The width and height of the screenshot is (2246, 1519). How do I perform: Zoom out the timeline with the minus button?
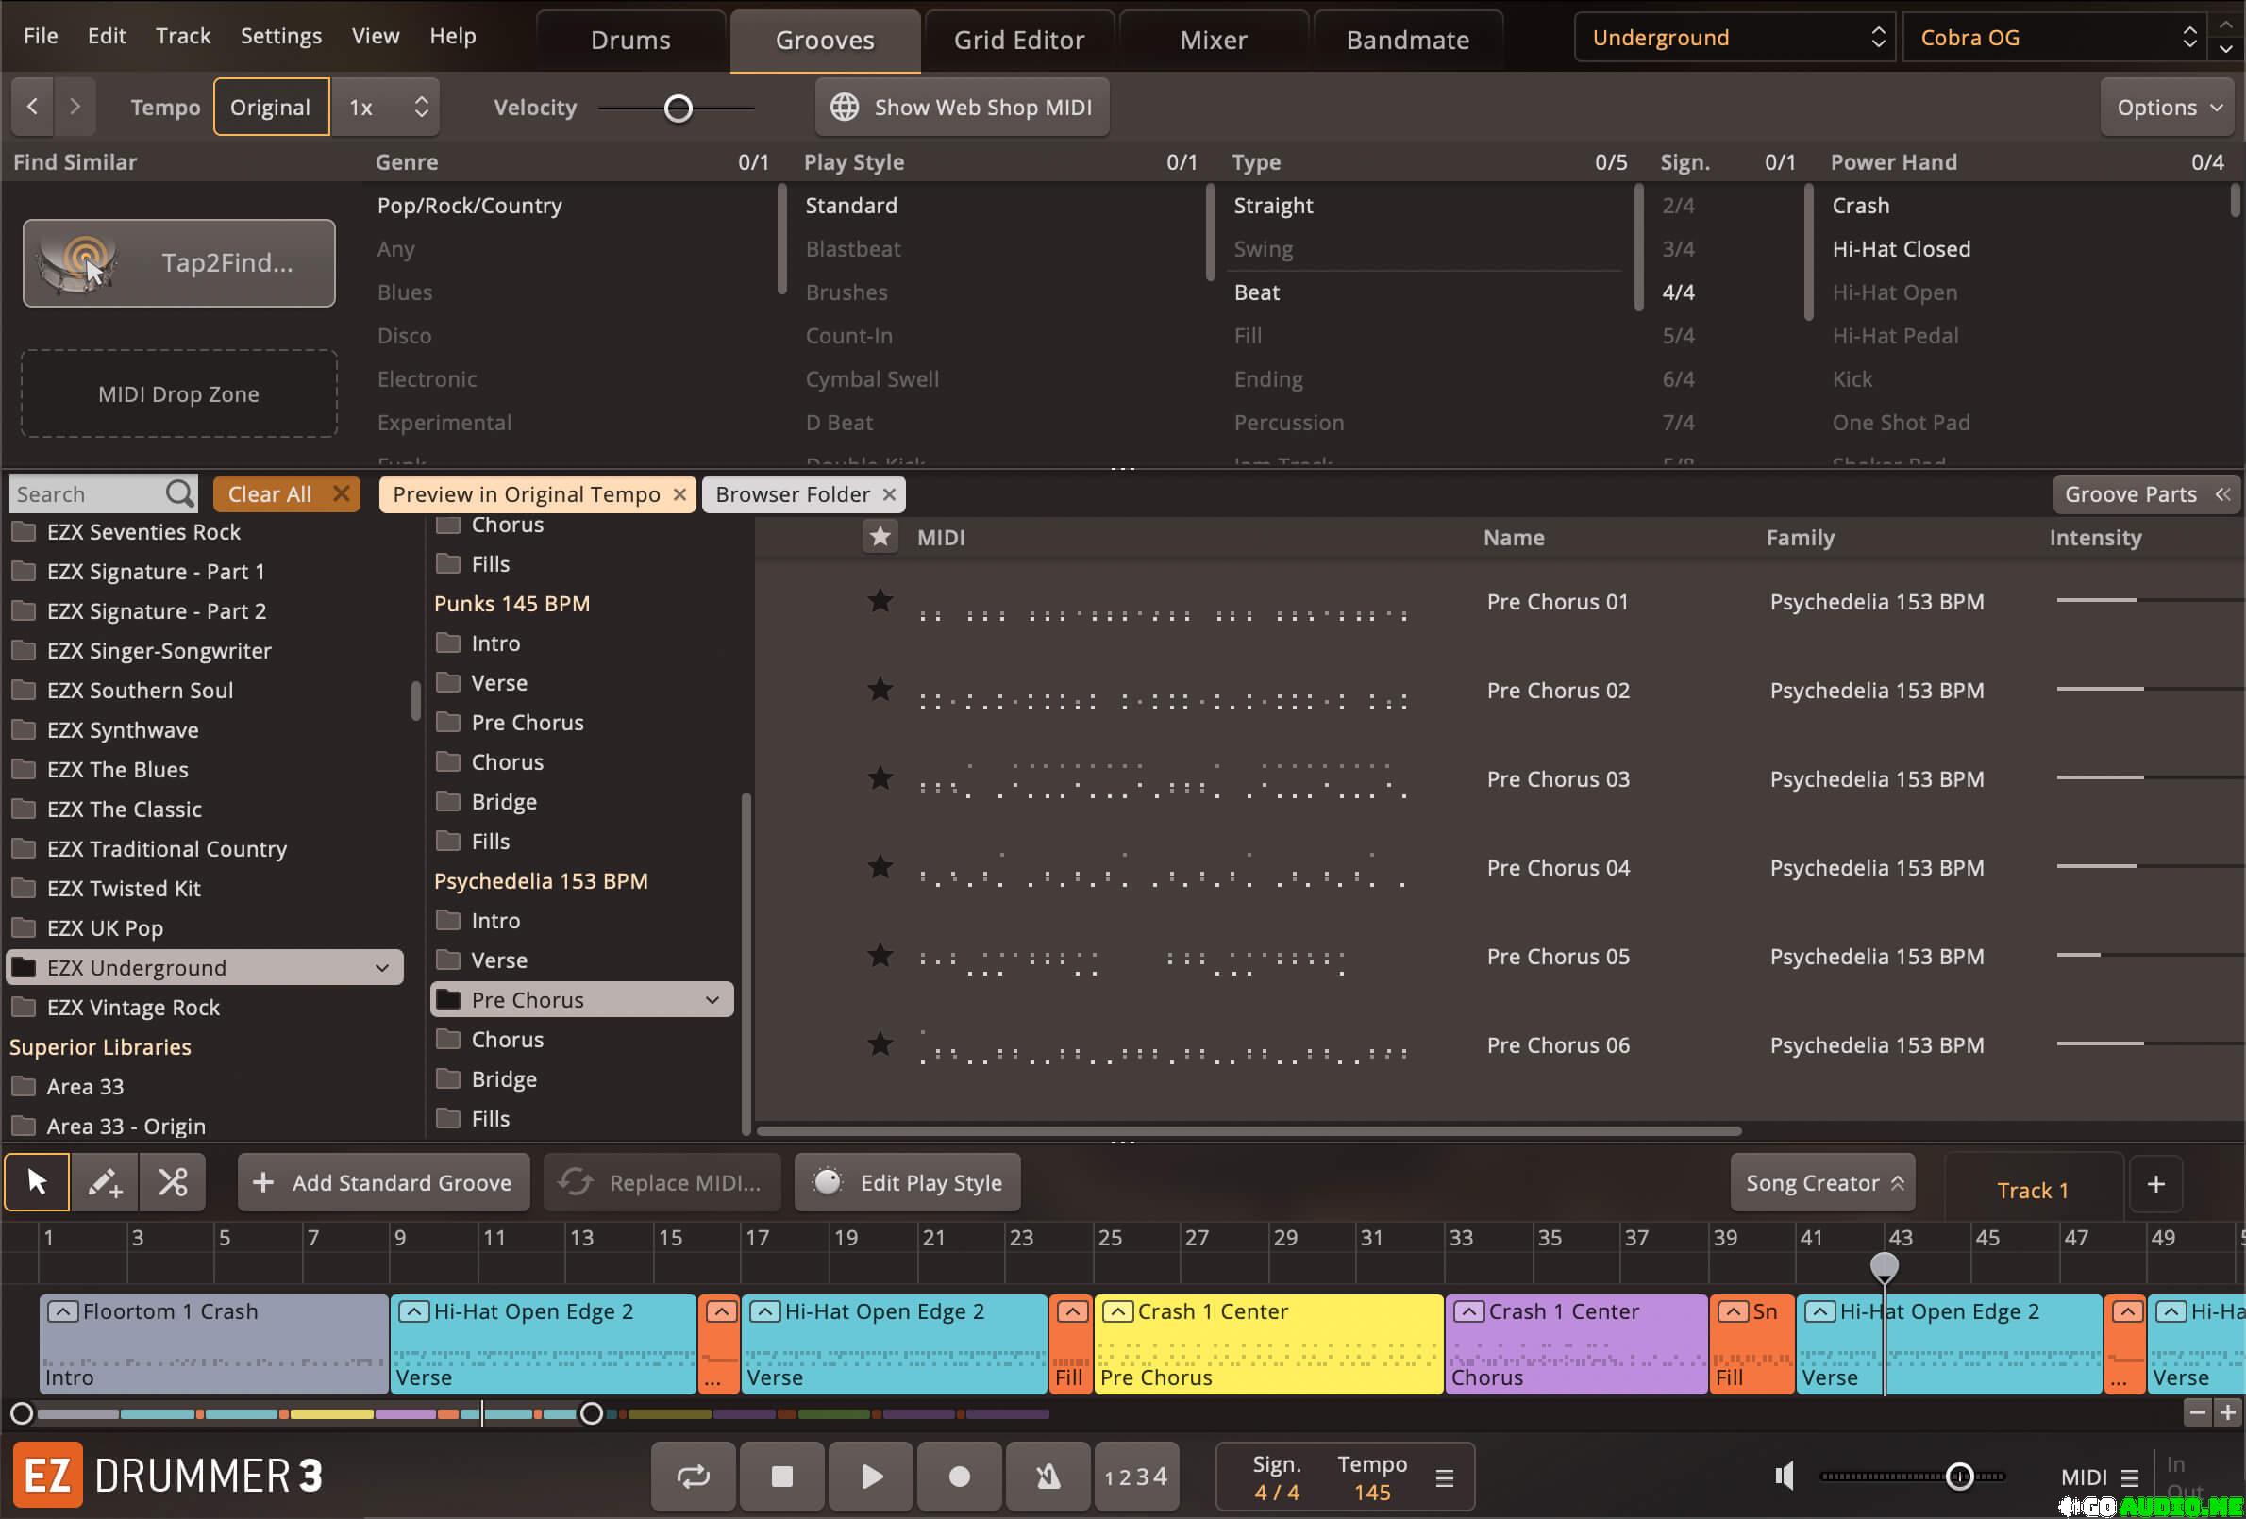[2198, 1412]
